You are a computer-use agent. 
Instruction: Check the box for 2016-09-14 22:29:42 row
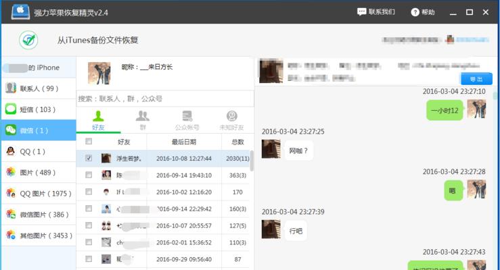click(89, 209)
